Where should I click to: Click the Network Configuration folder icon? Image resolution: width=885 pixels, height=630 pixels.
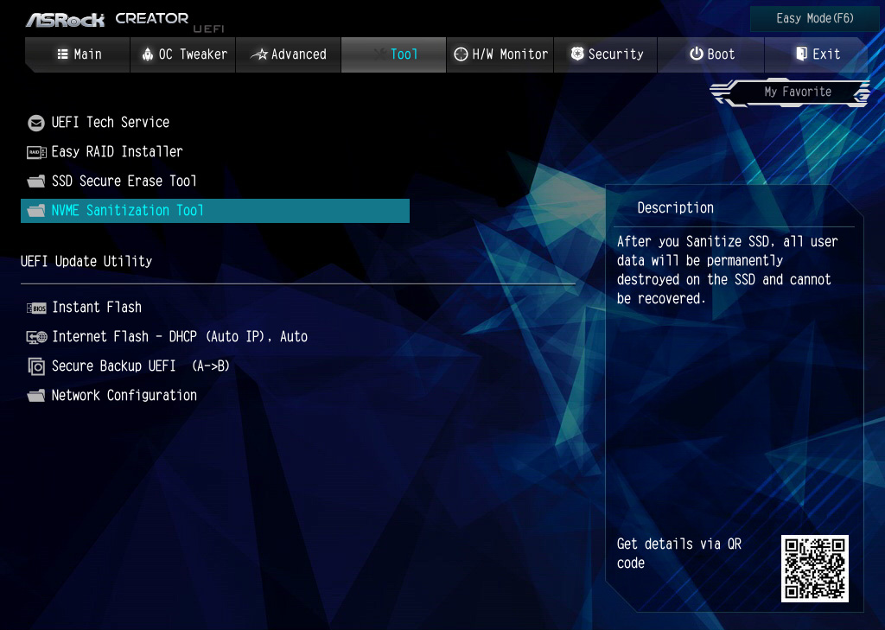pyautogui.click(x=36, y=396)
